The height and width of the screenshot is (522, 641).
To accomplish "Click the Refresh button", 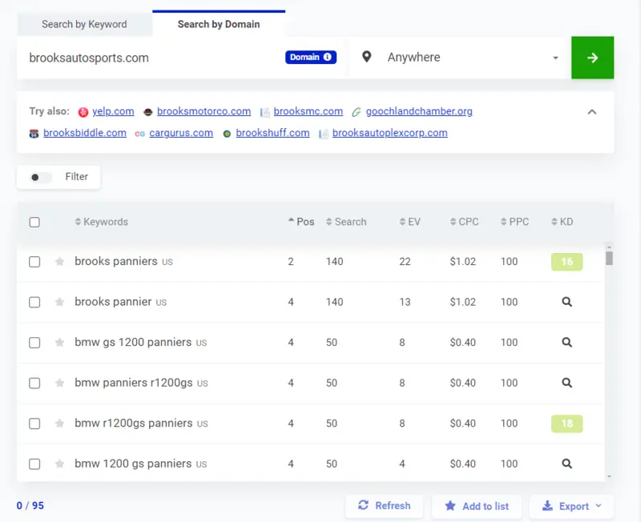I will [385, 506].
